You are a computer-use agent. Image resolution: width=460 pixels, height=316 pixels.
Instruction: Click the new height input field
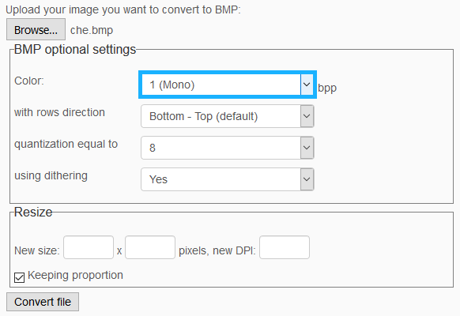[x=150, y=247]
